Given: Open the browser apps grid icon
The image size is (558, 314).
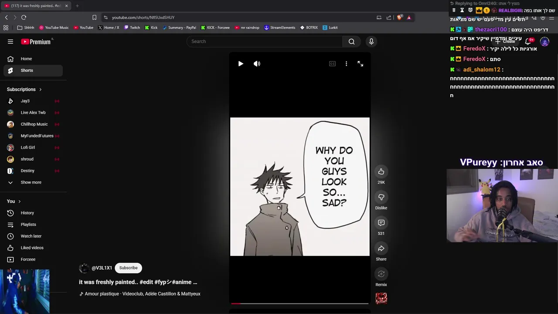Looking at the screenshot, I should (x=6, y=27).
